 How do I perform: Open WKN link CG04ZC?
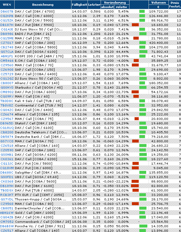(x=7, y=110)
